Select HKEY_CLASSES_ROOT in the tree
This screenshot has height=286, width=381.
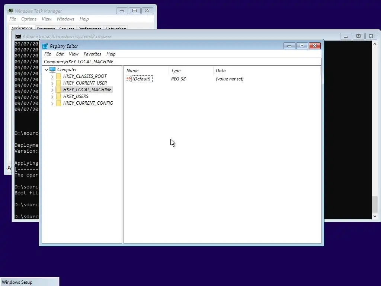[x=85, y=76]
